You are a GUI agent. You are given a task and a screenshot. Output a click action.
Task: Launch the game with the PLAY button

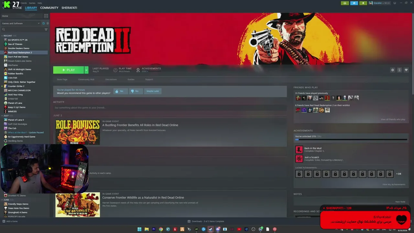coord(69,70)
